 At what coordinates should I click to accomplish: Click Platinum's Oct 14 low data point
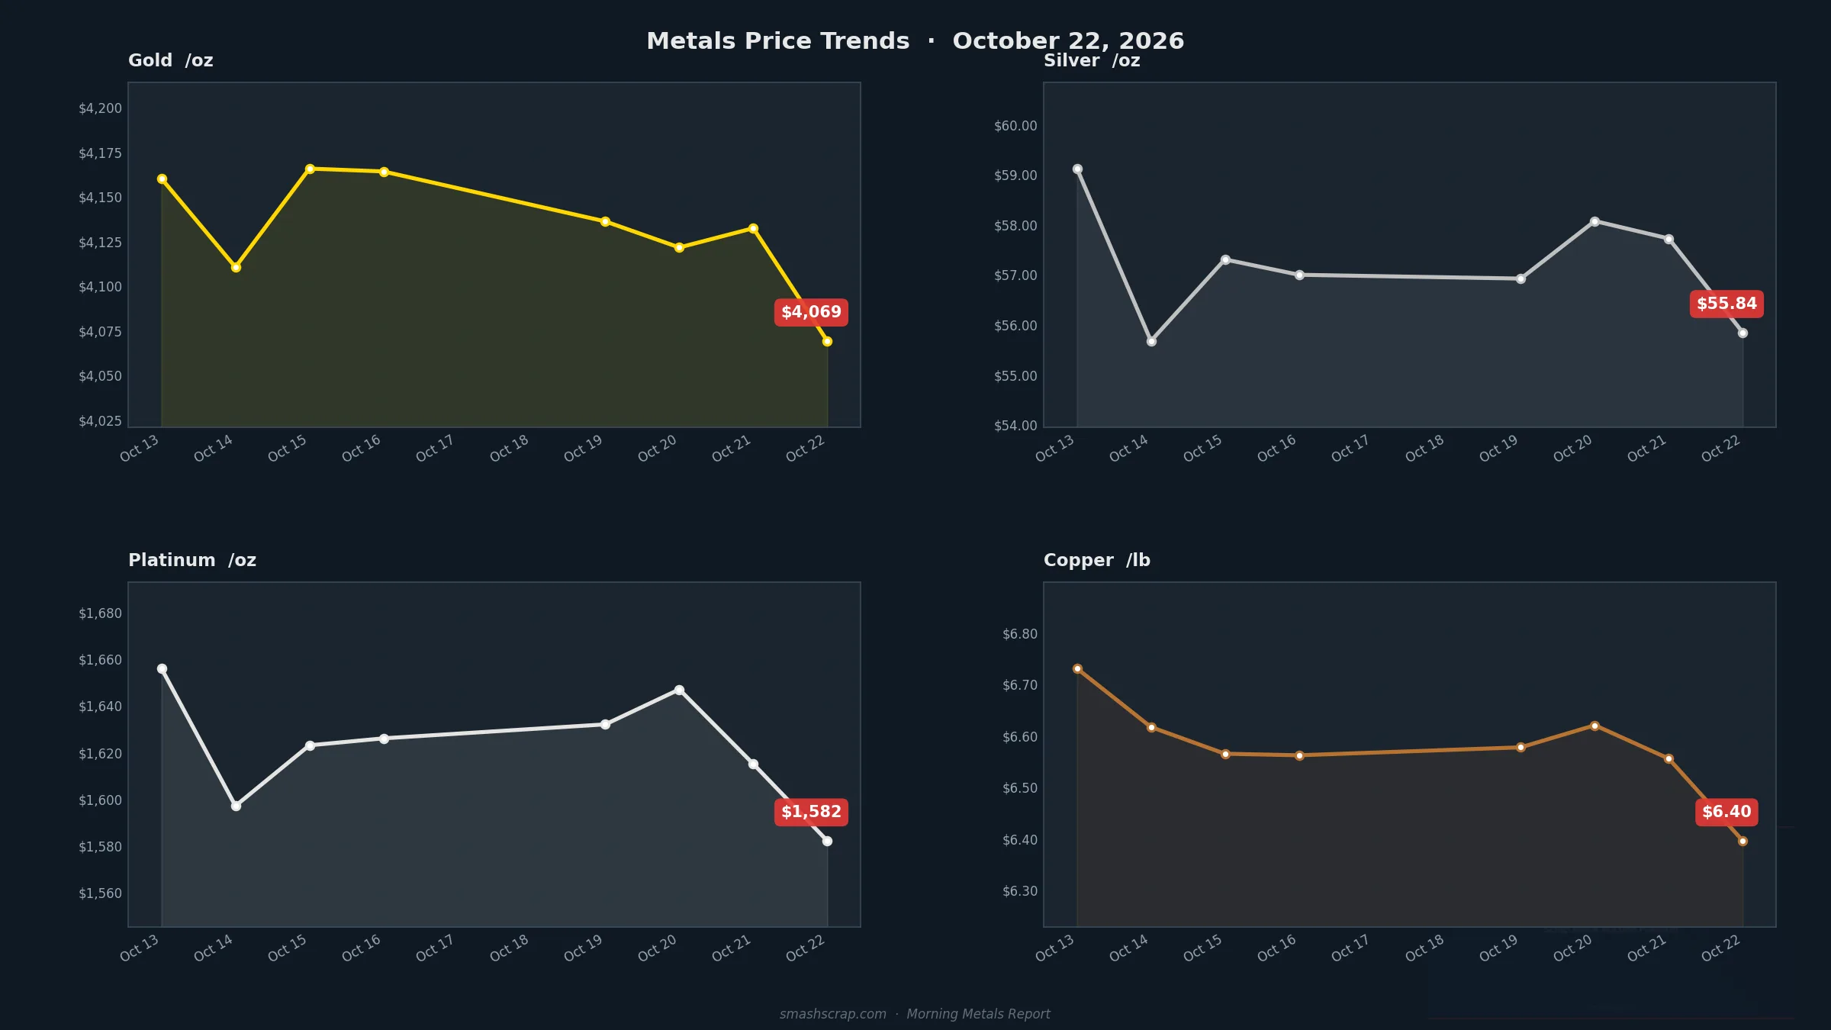pos(236,806)
